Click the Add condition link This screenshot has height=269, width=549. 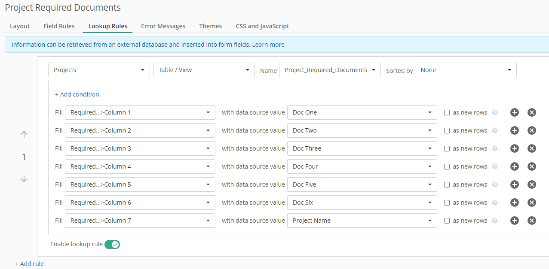click(x=77, y=94)
